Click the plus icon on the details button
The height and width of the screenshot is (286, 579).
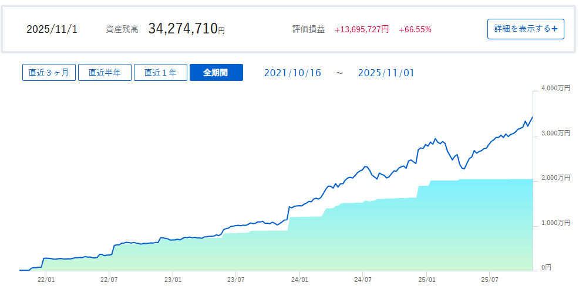pos(554,29)
